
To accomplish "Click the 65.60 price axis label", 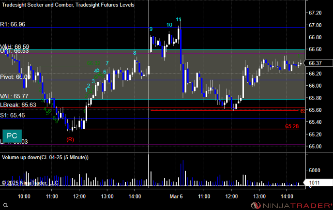I will [x=315, y=110].
